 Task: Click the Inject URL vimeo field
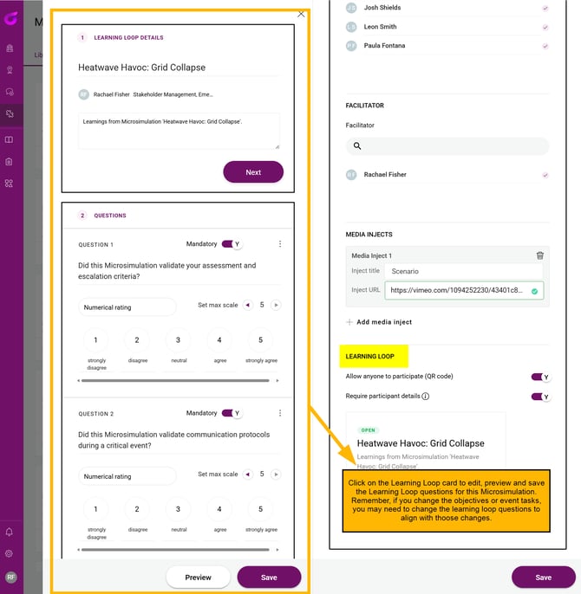point(457,291)
